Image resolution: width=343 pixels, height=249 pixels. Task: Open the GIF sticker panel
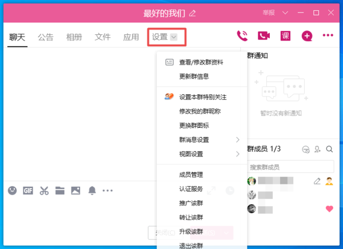(28, 191)
